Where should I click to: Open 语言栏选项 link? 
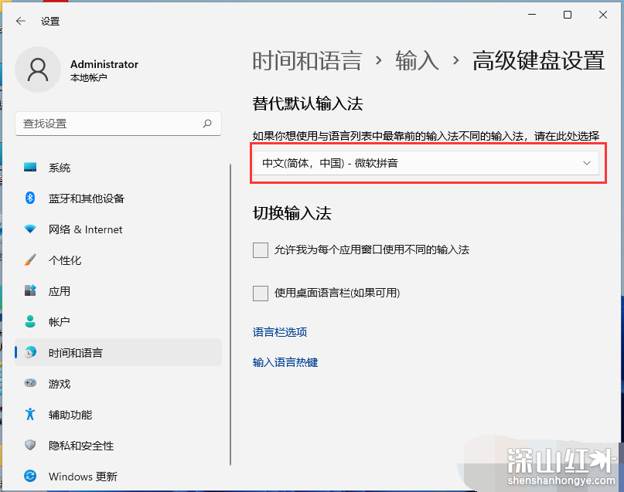(279, 331)
